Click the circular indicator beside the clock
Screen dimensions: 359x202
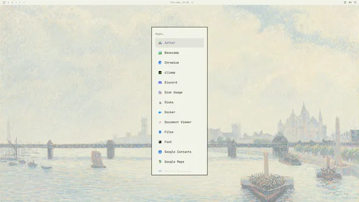point(192,2)
